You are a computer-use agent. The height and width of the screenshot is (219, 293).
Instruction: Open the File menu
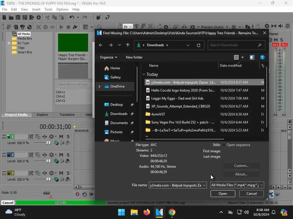pos(5,9)
